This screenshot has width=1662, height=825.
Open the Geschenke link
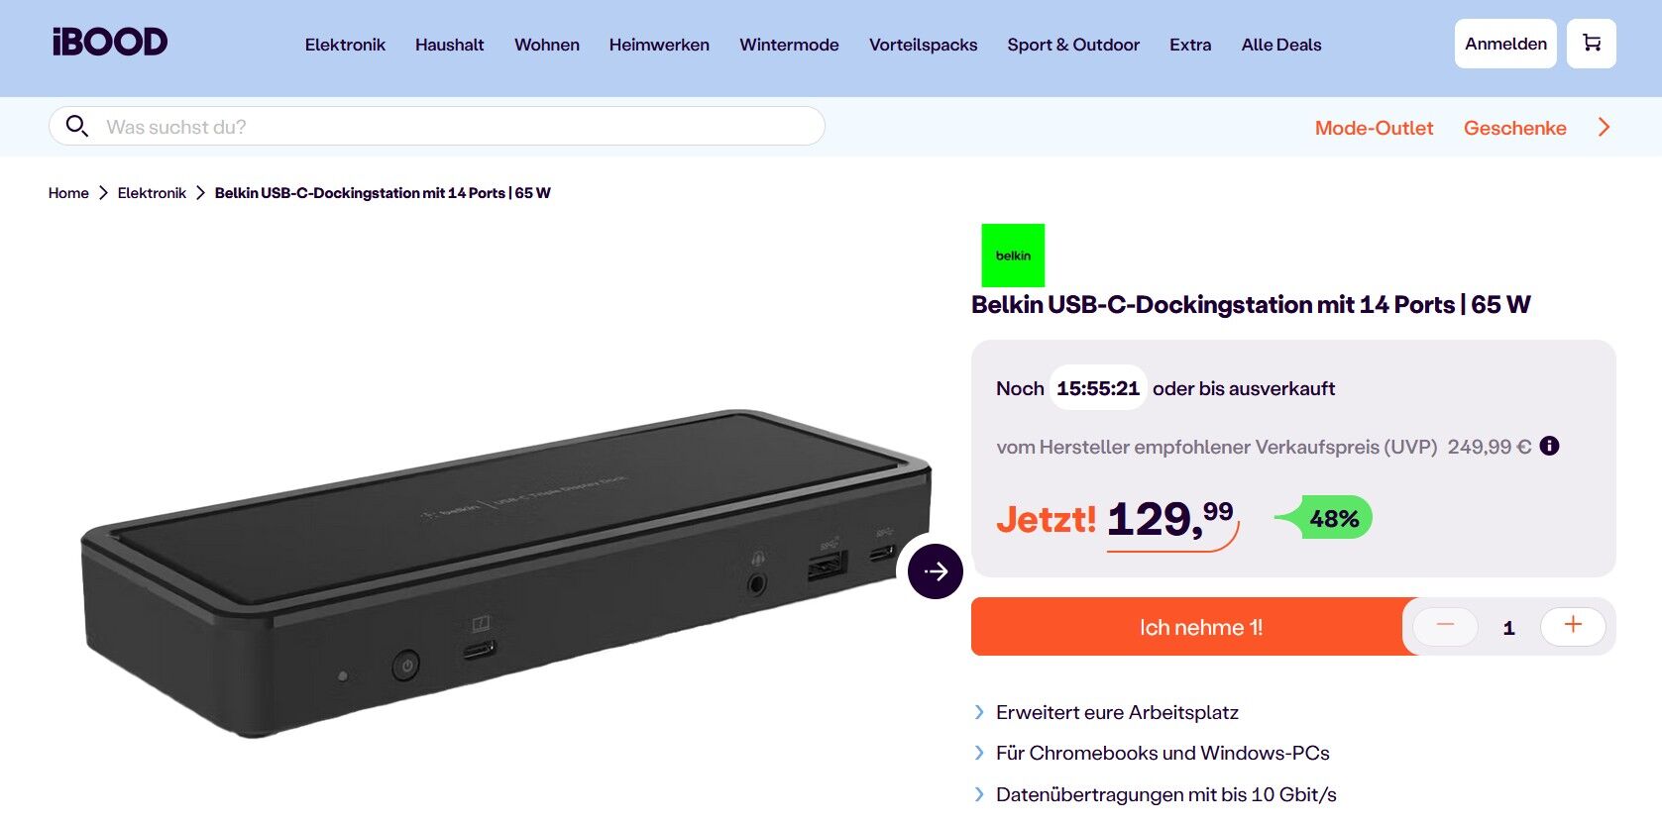tap(1514, 128)
